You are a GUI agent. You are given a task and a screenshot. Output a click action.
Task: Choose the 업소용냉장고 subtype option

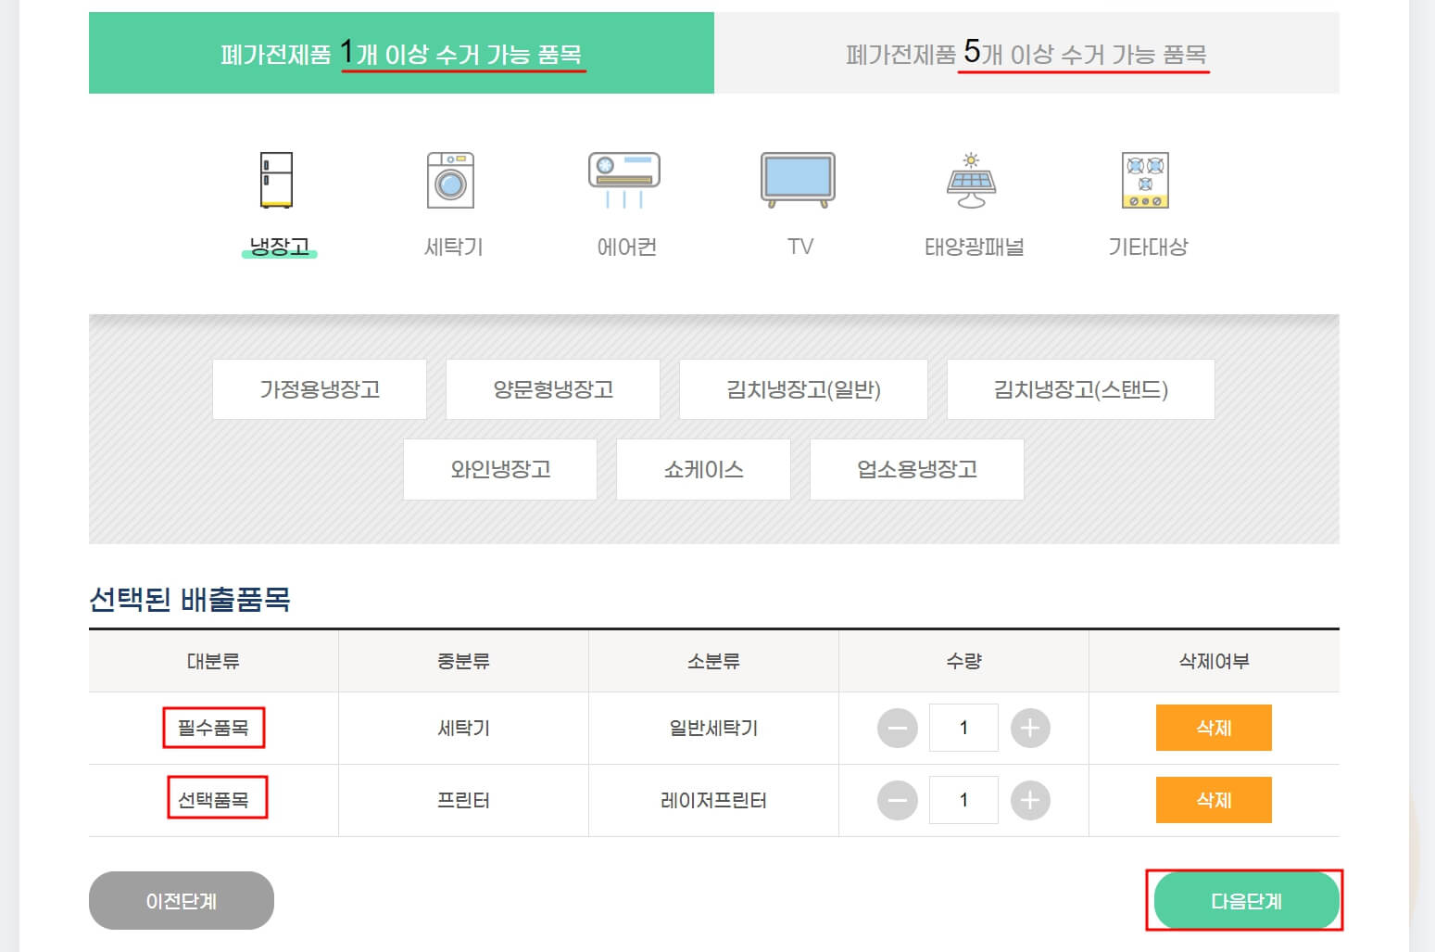(x=916, y=469)
